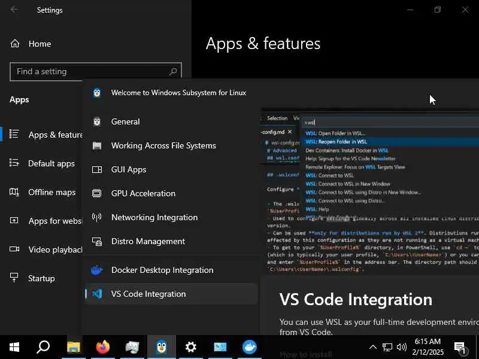Click the Docker whale icon in list

97,270
